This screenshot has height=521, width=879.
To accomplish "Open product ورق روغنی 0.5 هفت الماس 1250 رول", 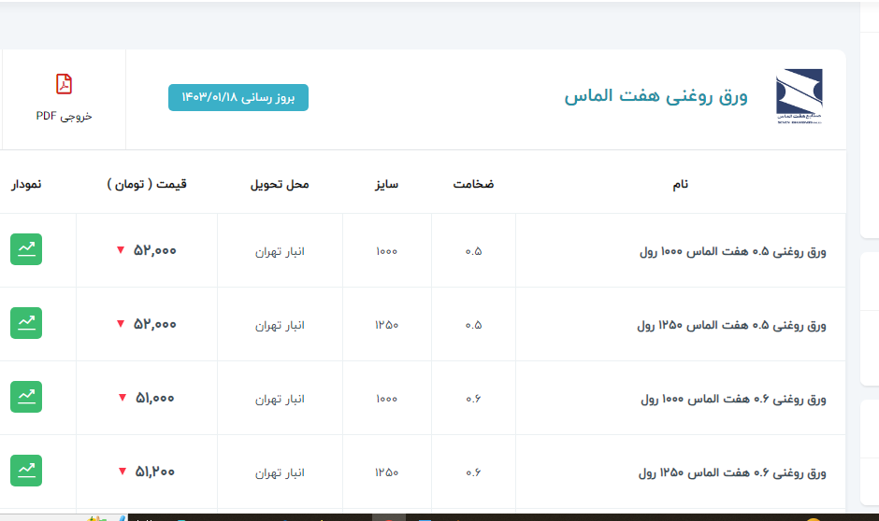I will tap(731, 325).
